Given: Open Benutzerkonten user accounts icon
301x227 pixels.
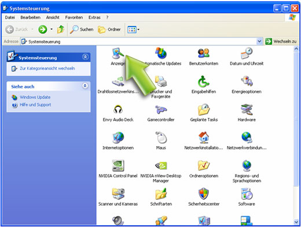Looking at the screenshot, I should (204, 53).
